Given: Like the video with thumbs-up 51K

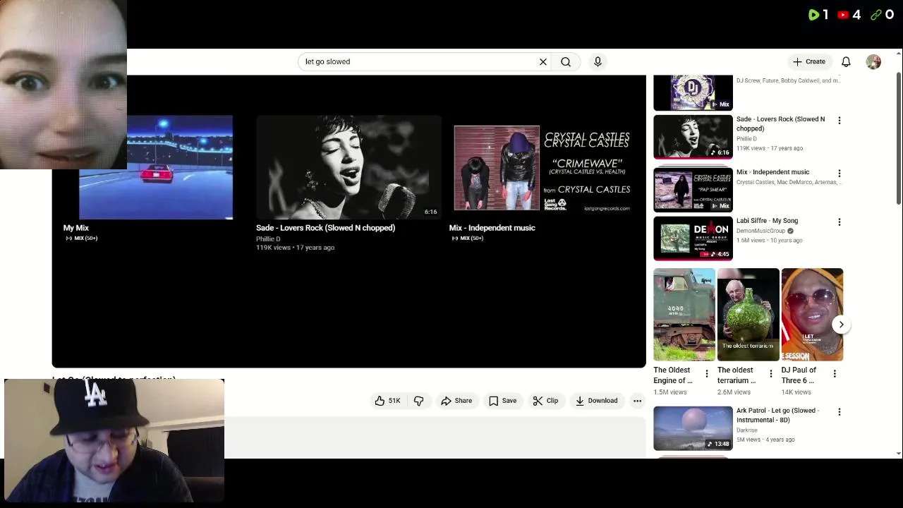Looking at the screenshot, I should pos(387,401).
